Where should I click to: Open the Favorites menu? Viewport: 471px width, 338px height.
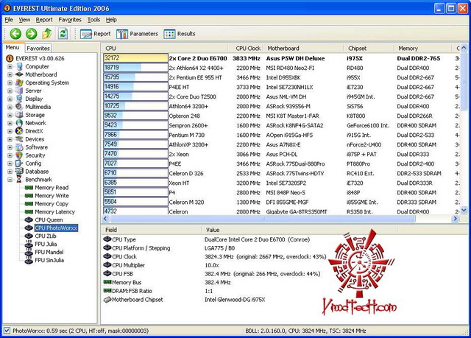tap(70, 20)
